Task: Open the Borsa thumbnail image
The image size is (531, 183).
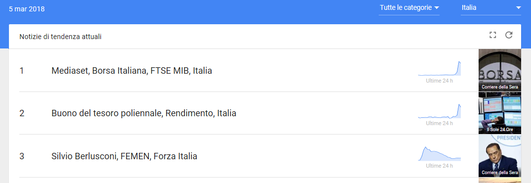Action: pos(499,70)
